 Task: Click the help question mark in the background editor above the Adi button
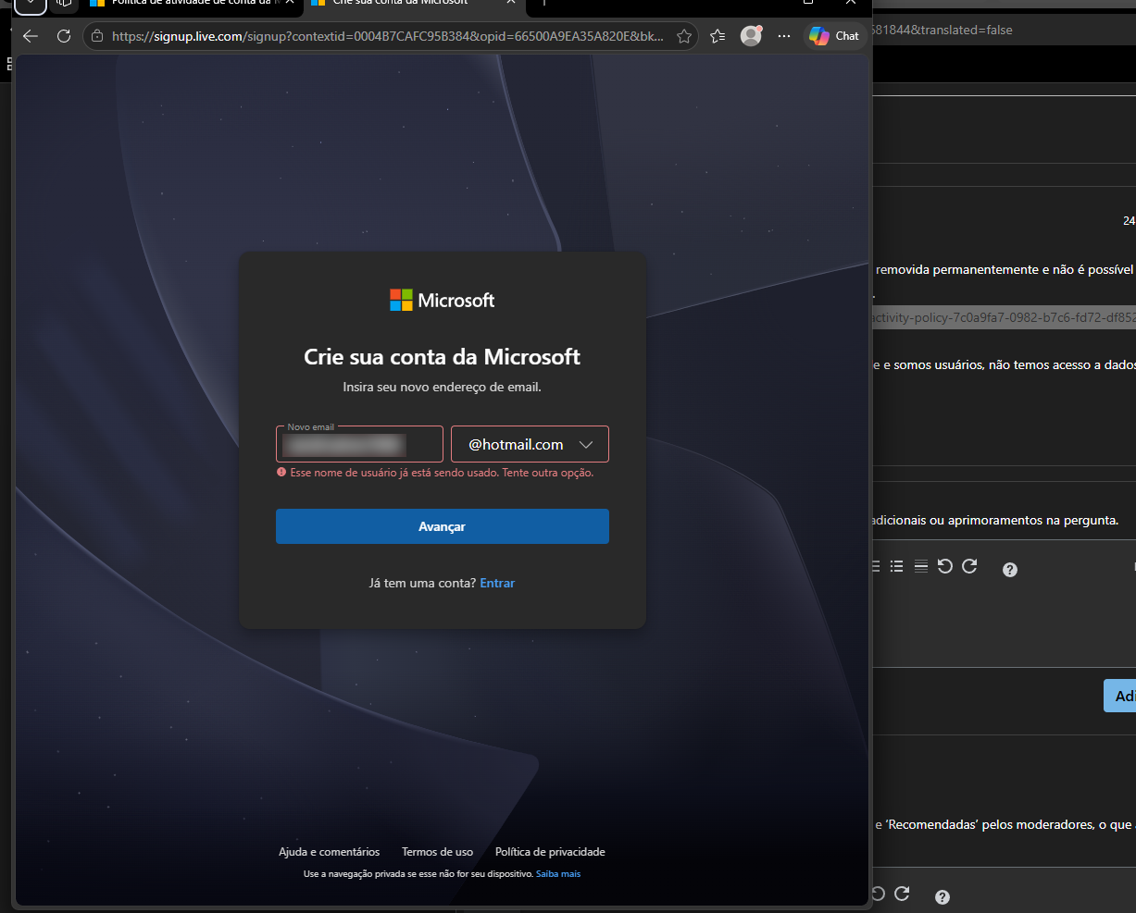tap(1010, 570)
